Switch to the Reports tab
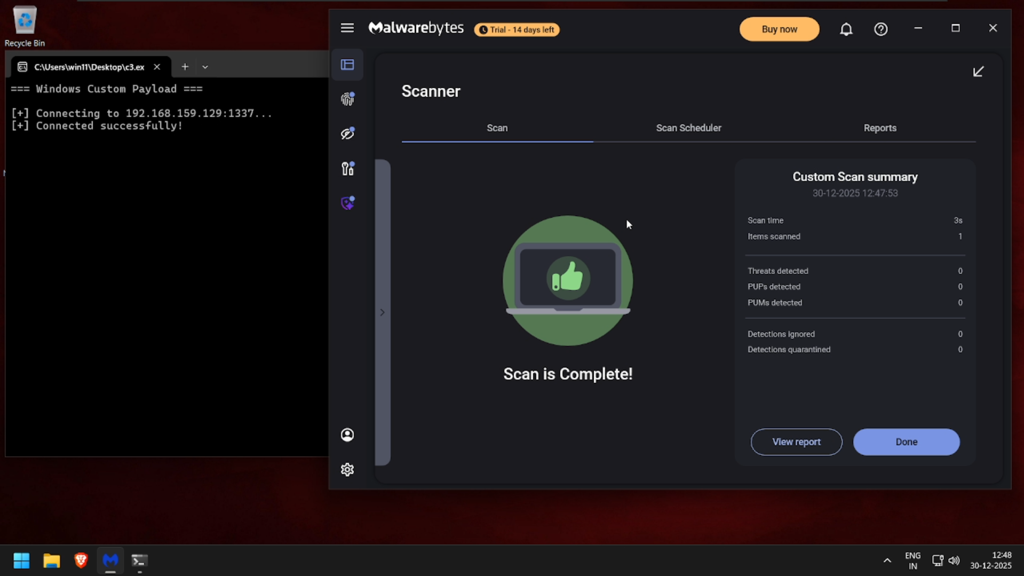This screenshot has height=576, width=1024. (x=880, y=128)
